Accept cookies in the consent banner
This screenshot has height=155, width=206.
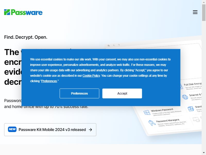122,94
